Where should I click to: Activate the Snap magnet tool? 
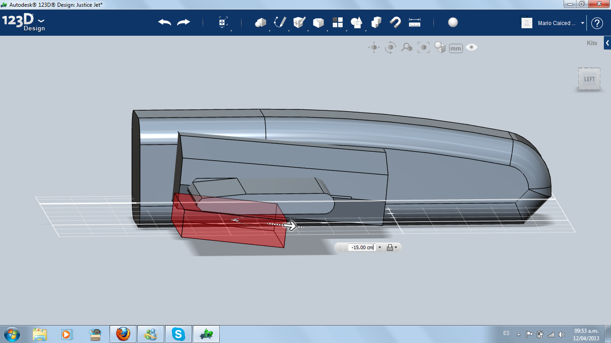395,22
